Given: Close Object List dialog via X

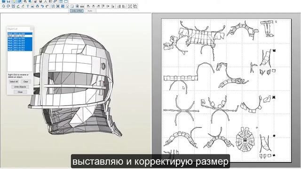Looking at the screenshot, I should tap(32, 29).
